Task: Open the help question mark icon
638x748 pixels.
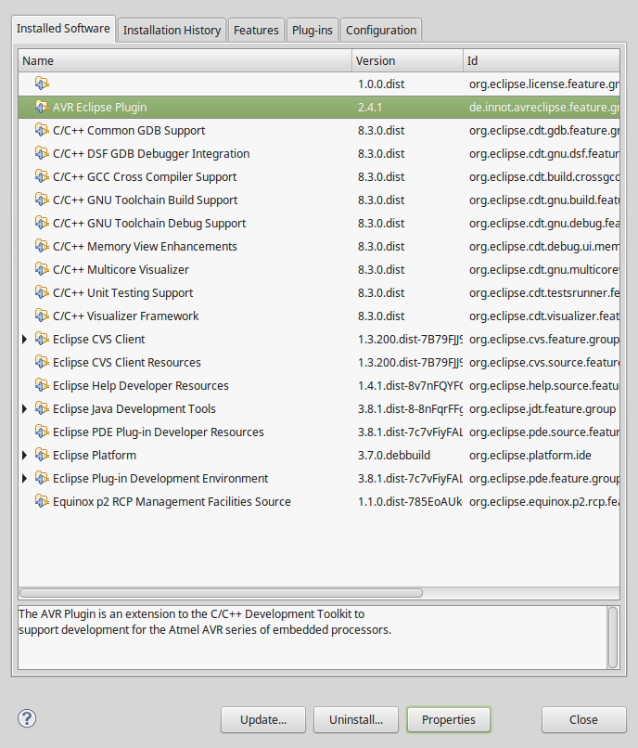Action: tap(27, 718)
